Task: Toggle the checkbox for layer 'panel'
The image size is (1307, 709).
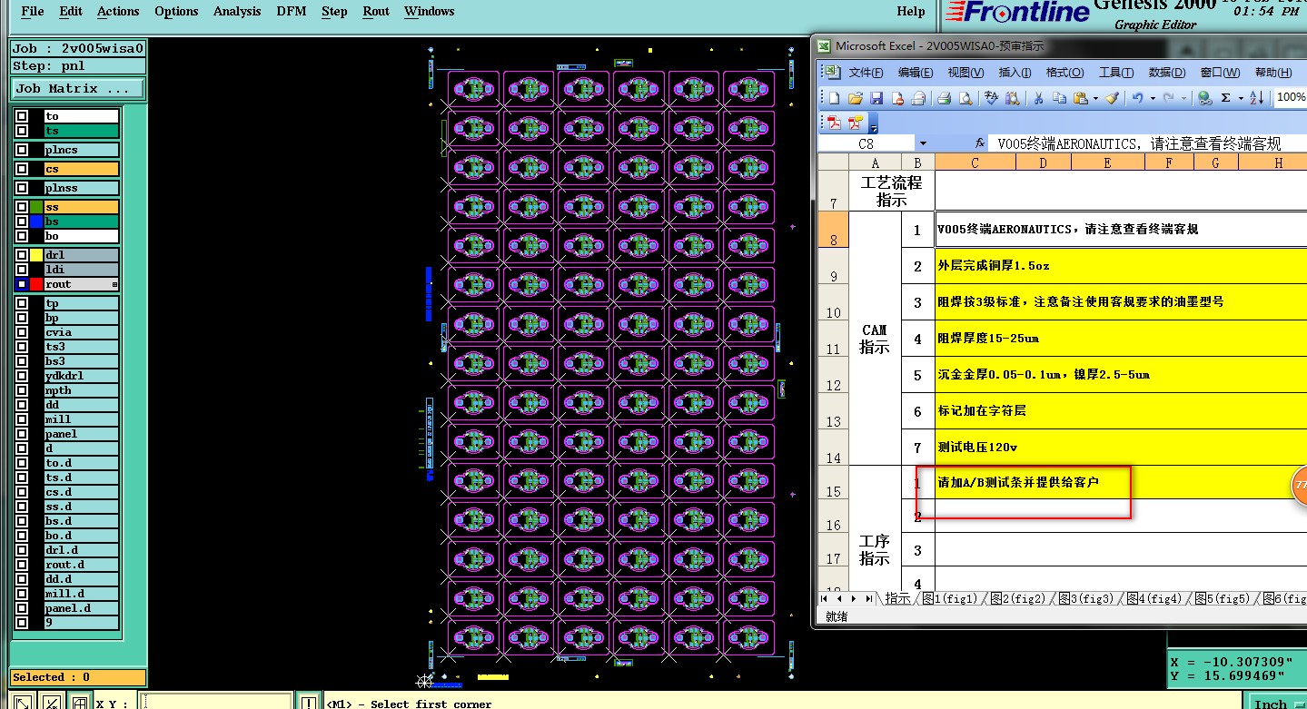Action: pos(21,434)
